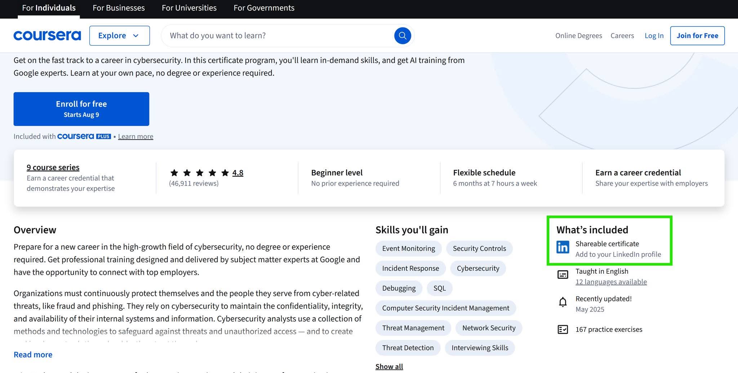Click the Skills you'll gain heading
This screenshot has width=738, height=373.
click(412, 230)
